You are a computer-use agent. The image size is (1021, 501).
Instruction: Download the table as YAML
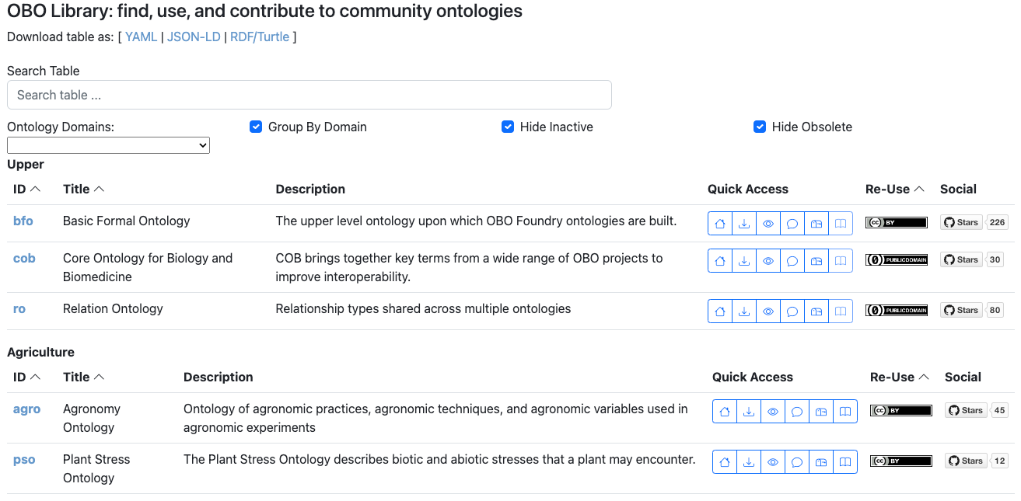click(142, 37)
